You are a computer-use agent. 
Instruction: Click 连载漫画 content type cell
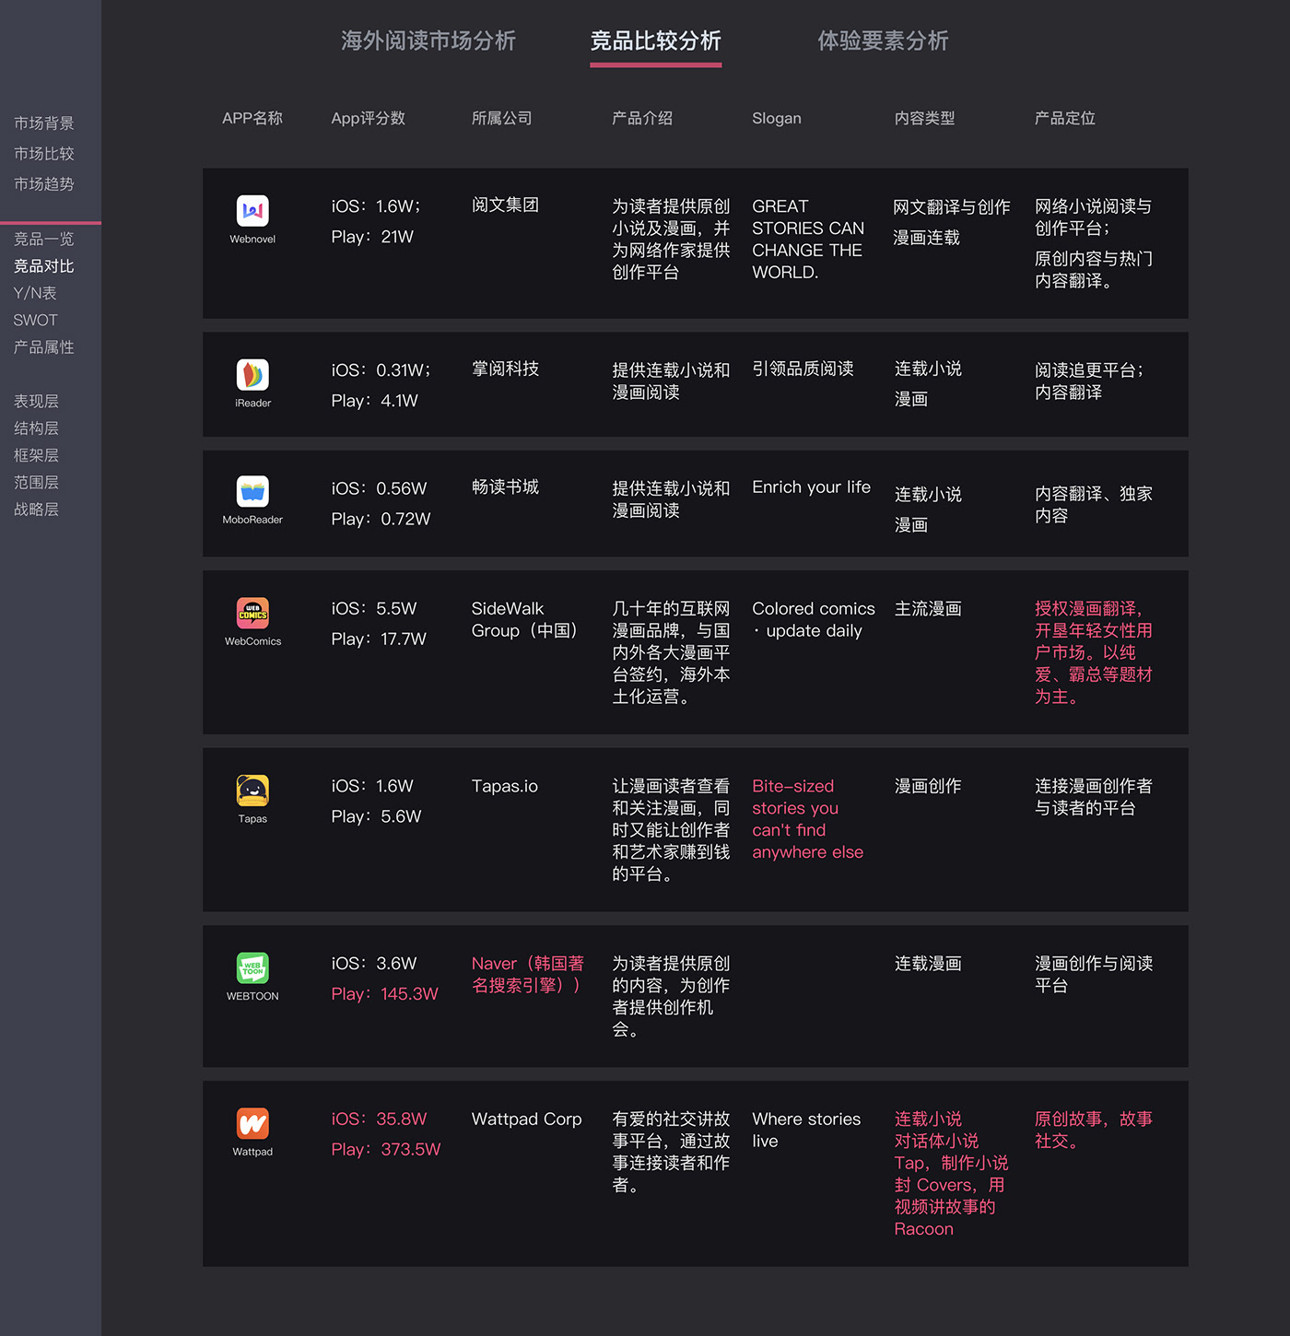[928, 963]
